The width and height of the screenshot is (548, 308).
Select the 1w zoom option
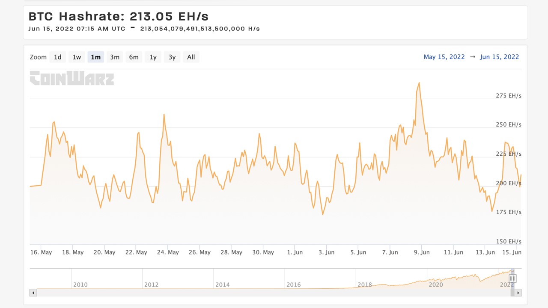pyautogui.click(x=77, y=57)
